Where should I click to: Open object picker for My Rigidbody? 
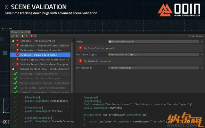point(201,68)
